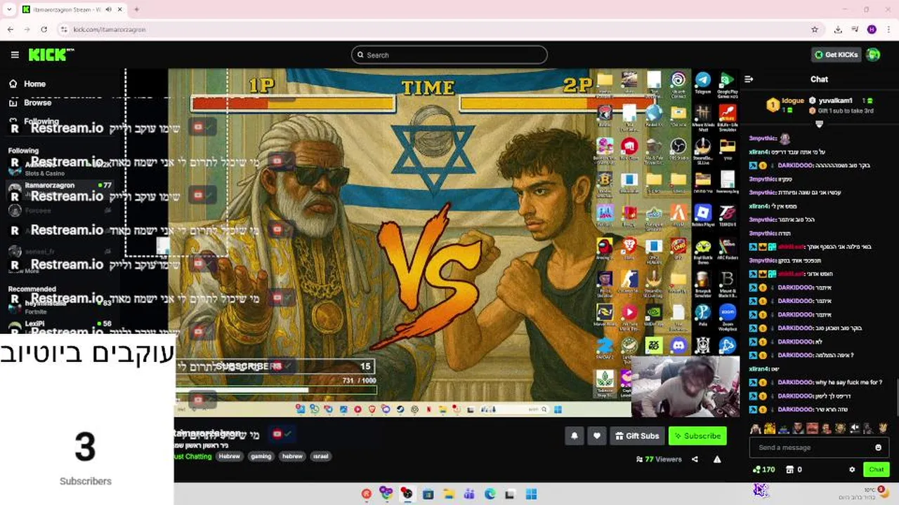Reload the browser page

pyautogui.click(x=44, y=29)
